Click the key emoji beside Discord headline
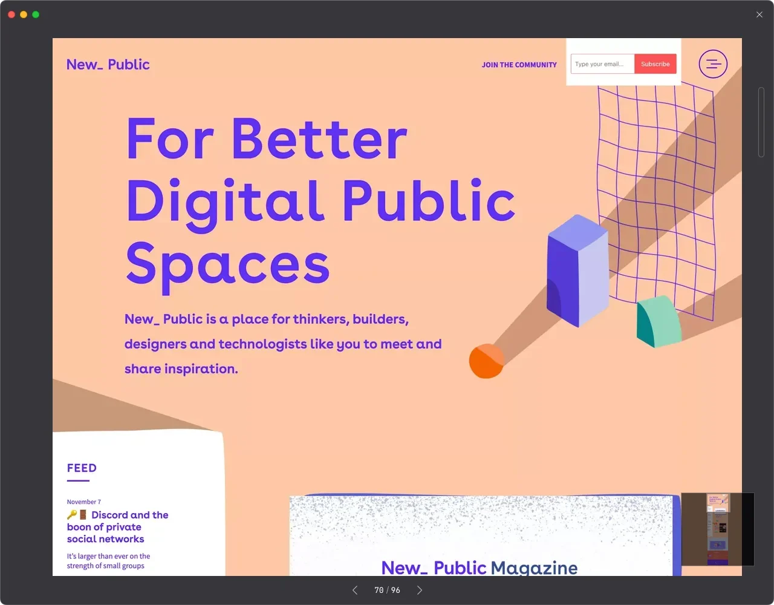The width and height of the screenshot is (774, 605). 72,515
